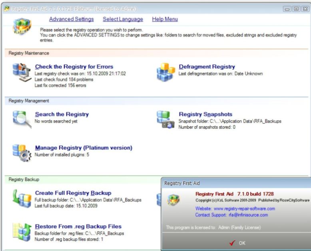Image resolution: width=311 pixels, height=251 pixels.
Task: Click 'Backup folder for .reg files' path text
Action: point(79,233)
